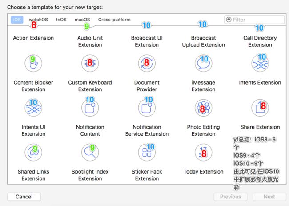Click the Cancel button
The image size is (289, 206).
point(24,197)
